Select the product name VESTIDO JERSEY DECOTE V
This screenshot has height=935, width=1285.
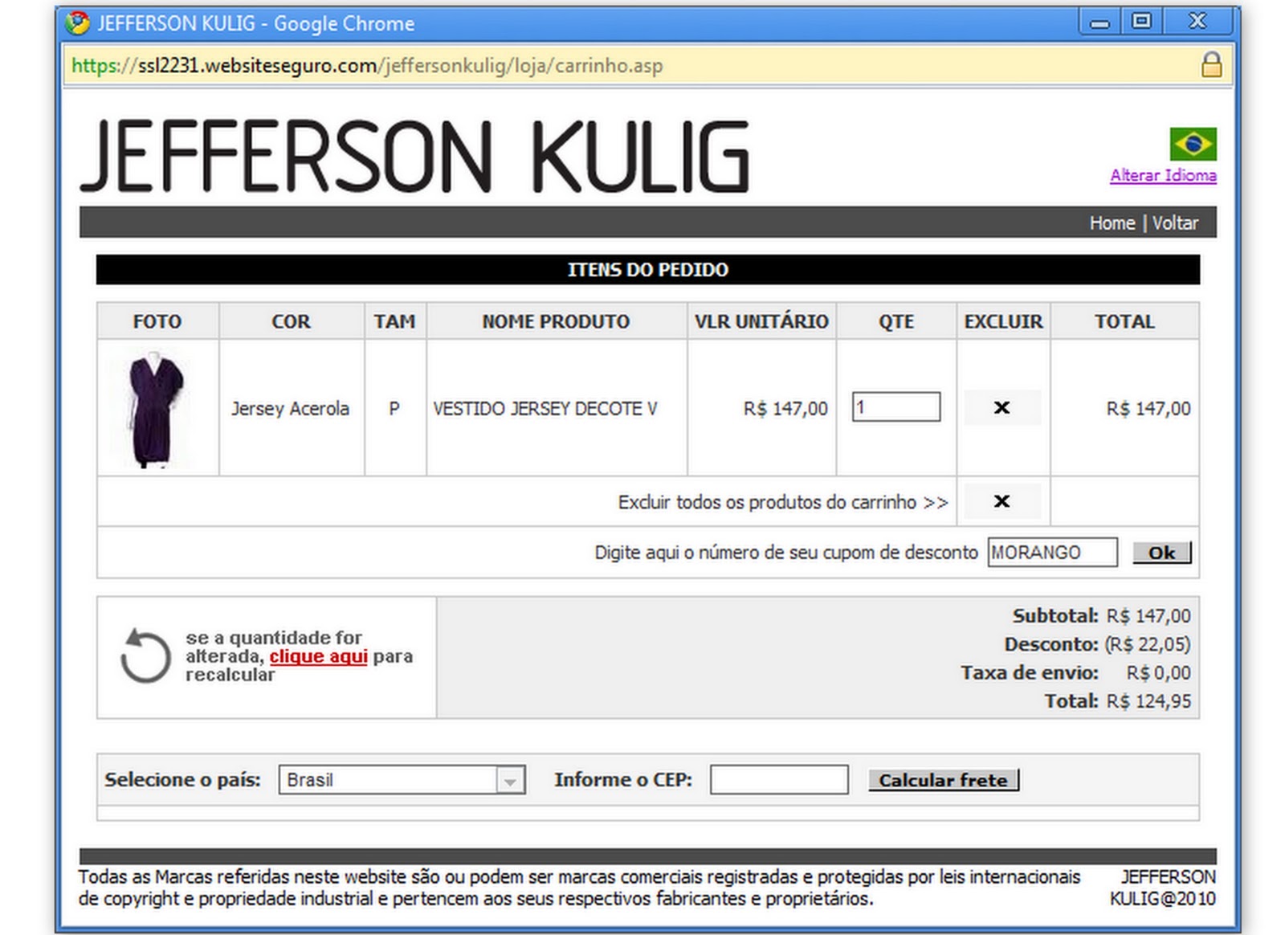pyautogui.click(x=545, y=409)
